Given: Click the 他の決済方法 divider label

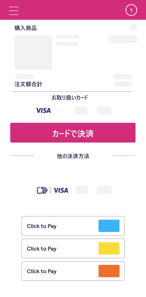Looking at the screenshot, I should [73, 156].
